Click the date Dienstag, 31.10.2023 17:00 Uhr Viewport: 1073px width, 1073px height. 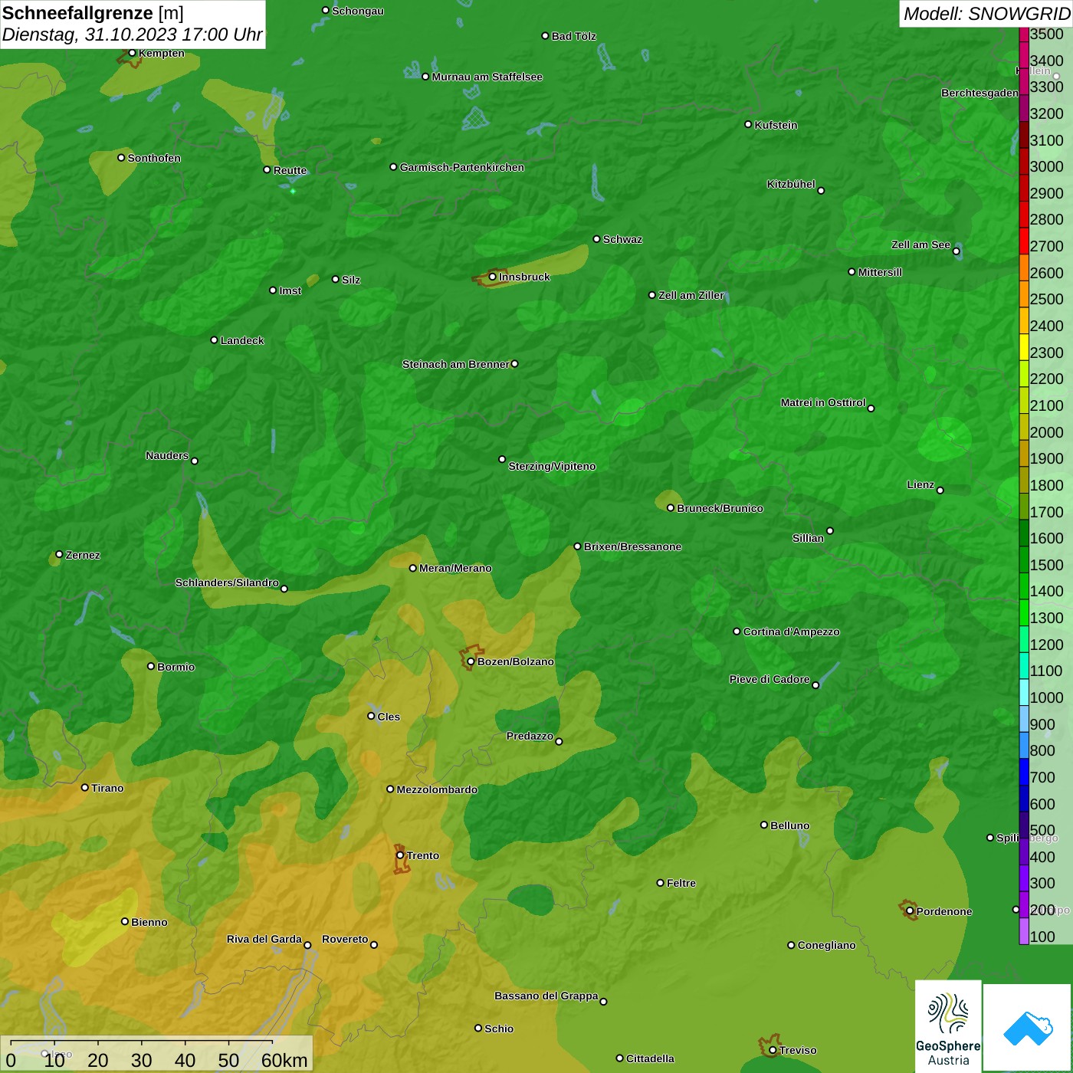tap(132, 34)
